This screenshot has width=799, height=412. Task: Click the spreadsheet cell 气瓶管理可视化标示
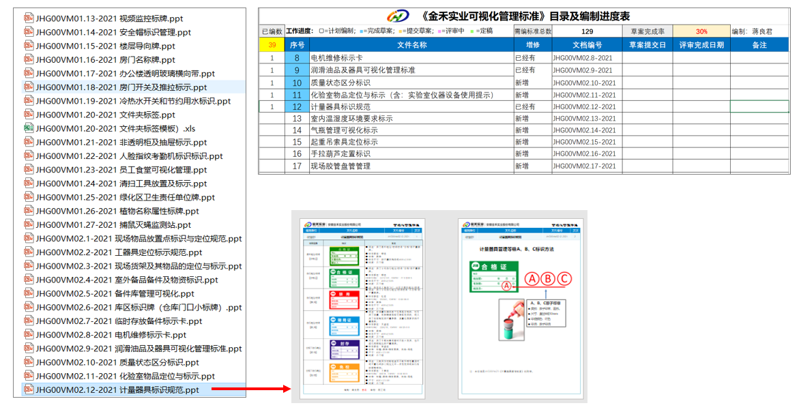tap(411, 130)
